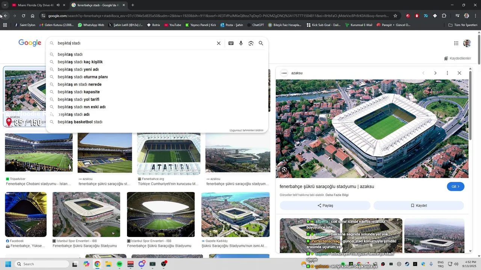
Task: View site information icon in address bar
Action: pyautogui.click(x=44, y=16)
